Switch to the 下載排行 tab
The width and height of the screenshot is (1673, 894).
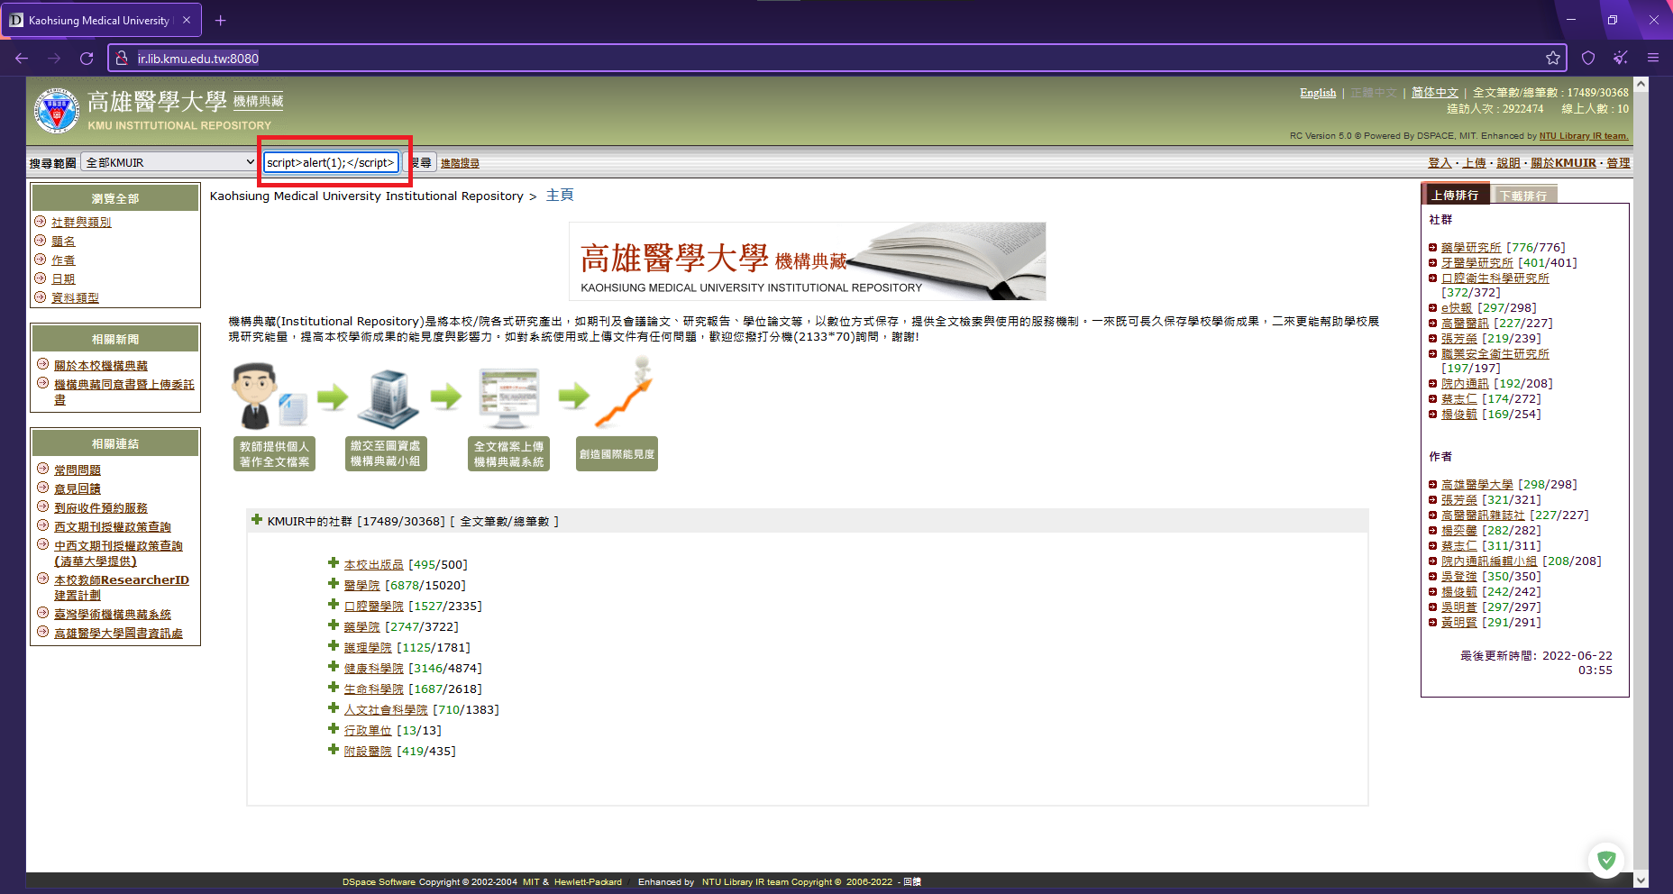[x=1523, y=196]
